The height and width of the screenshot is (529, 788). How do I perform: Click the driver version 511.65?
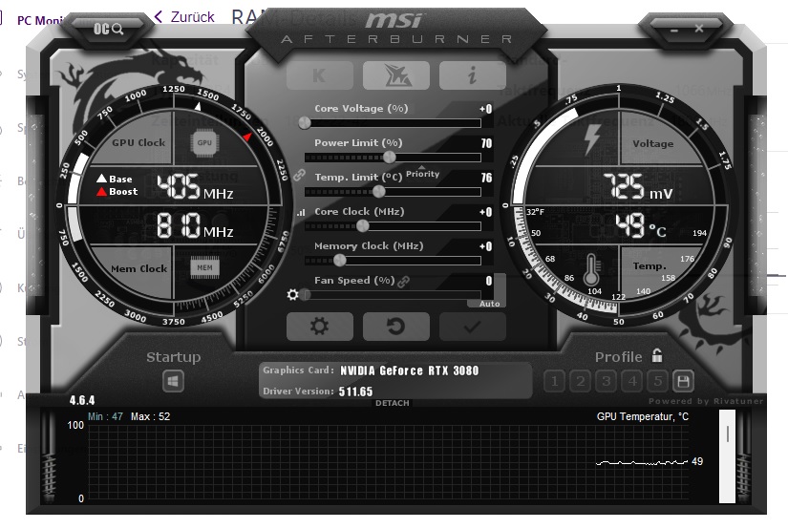point(356,391)
